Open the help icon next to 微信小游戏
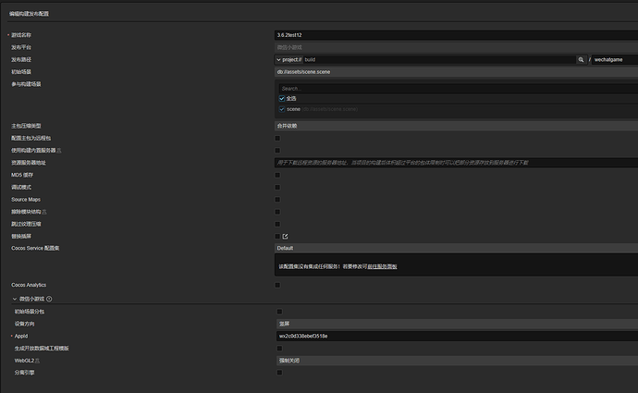638x393 pixels. [49, 299]
